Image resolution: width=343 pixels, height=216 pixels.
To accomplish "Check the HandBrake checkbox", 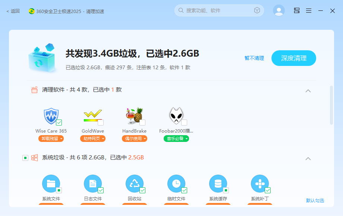I will point(142,123).
